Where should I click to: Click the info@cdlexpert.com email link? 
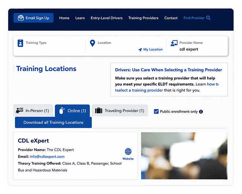pos(47,157)
